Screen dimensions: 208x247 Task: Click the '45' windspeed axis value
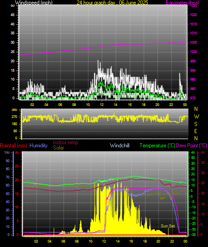12,15
